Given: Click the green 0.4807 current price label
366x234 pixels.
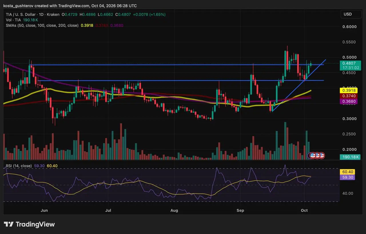Looking at the screenshot, I should (x=350, y=65).
